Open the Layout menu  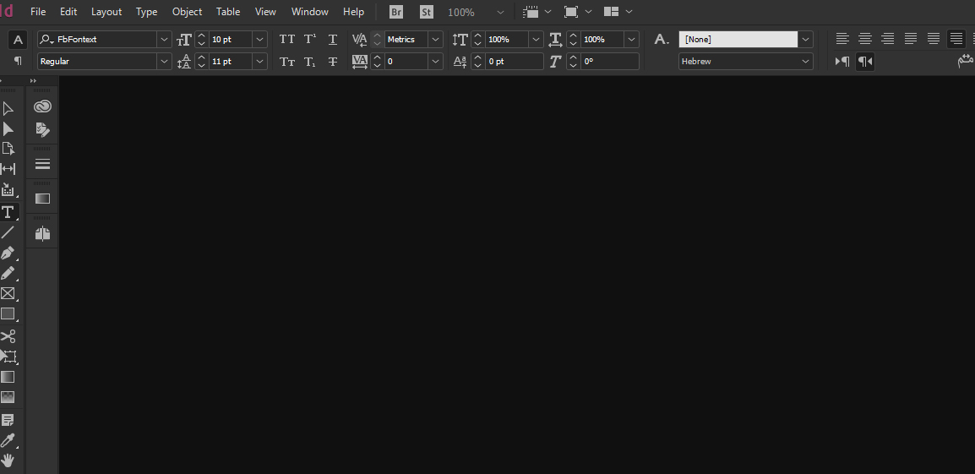[x=106, y=12]
